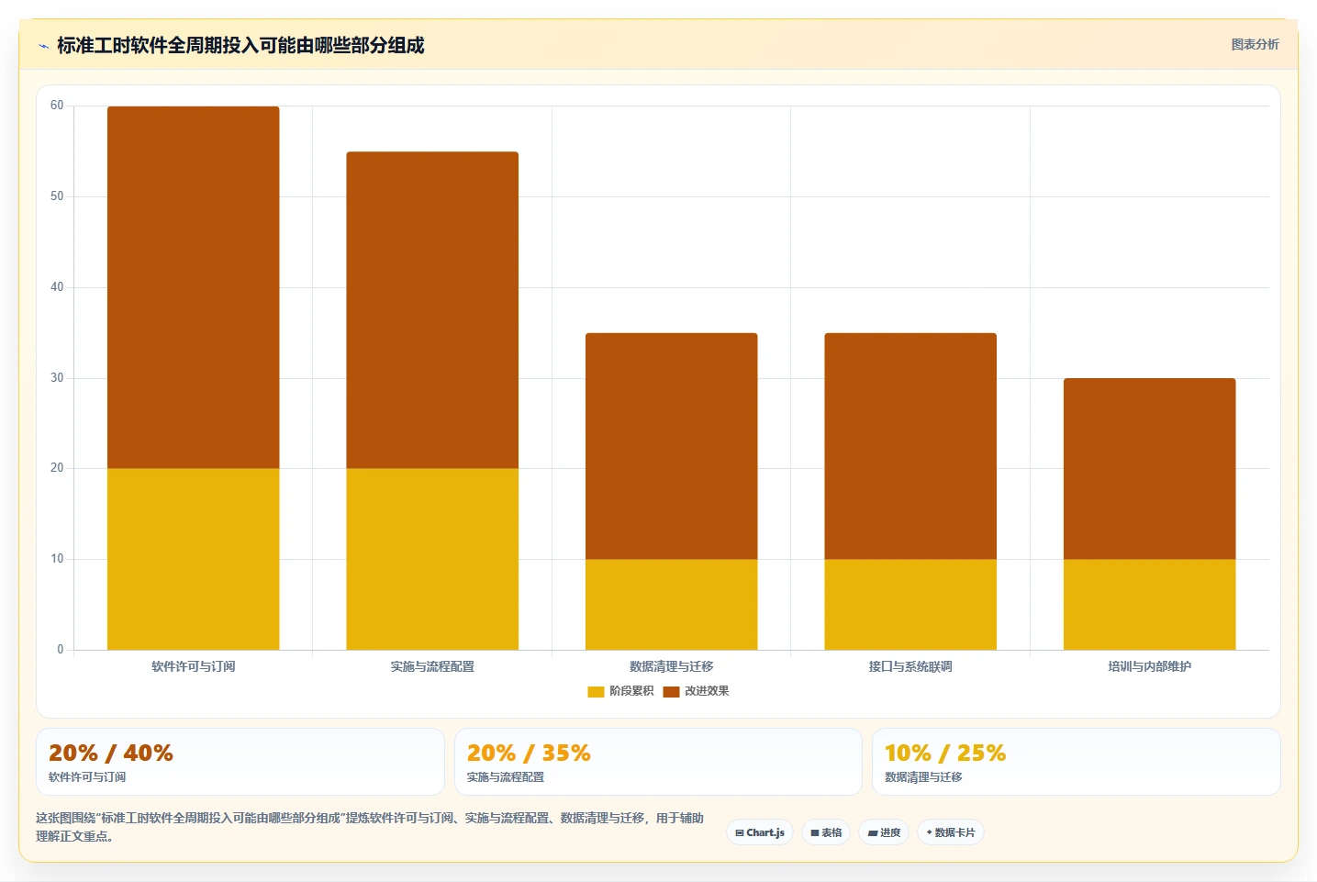Click the 20% / 35% stat card value

pos(529,754)
